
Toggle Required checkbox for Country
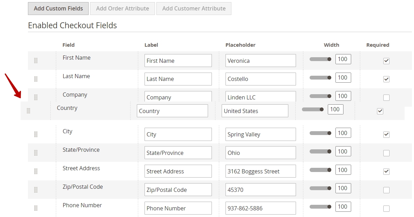pos(380,111)
